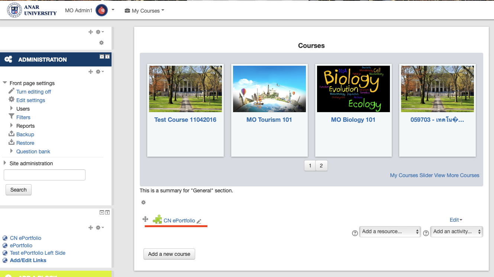Screen dimensions: 494x277
Task: Open the Test ePortfolio Left Side link
Action: click(x=38, y=253)
